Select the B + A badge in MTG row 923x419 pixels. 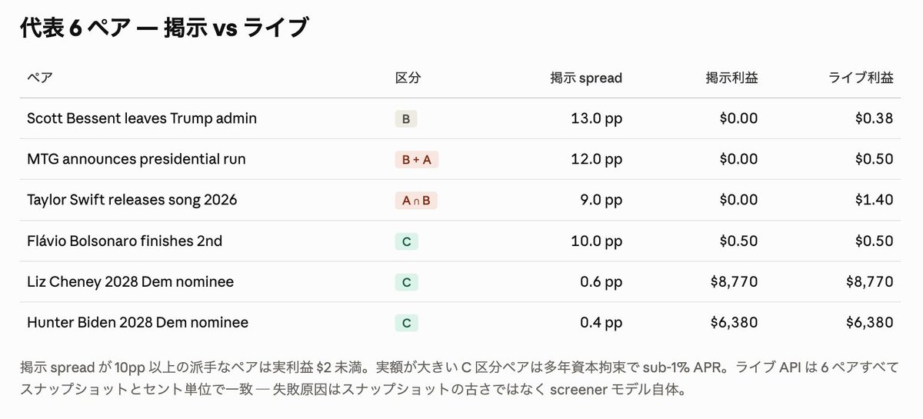pyautogui.click(x=417, y=160)
